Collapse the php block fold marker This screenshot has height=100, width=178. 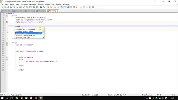7,22
